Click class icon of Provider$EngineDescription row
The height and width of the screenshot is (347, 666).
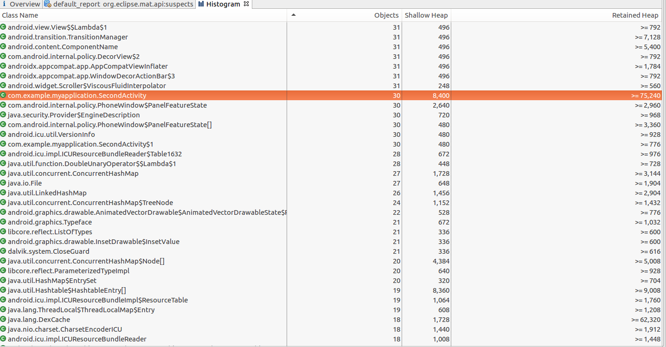[3, 115]
